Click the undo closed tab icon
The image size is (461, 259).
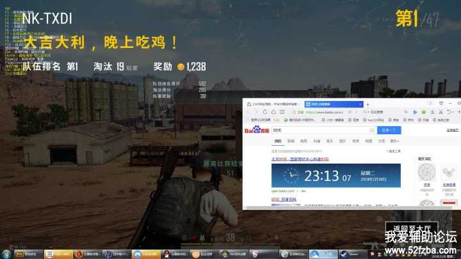coord(448,112)
